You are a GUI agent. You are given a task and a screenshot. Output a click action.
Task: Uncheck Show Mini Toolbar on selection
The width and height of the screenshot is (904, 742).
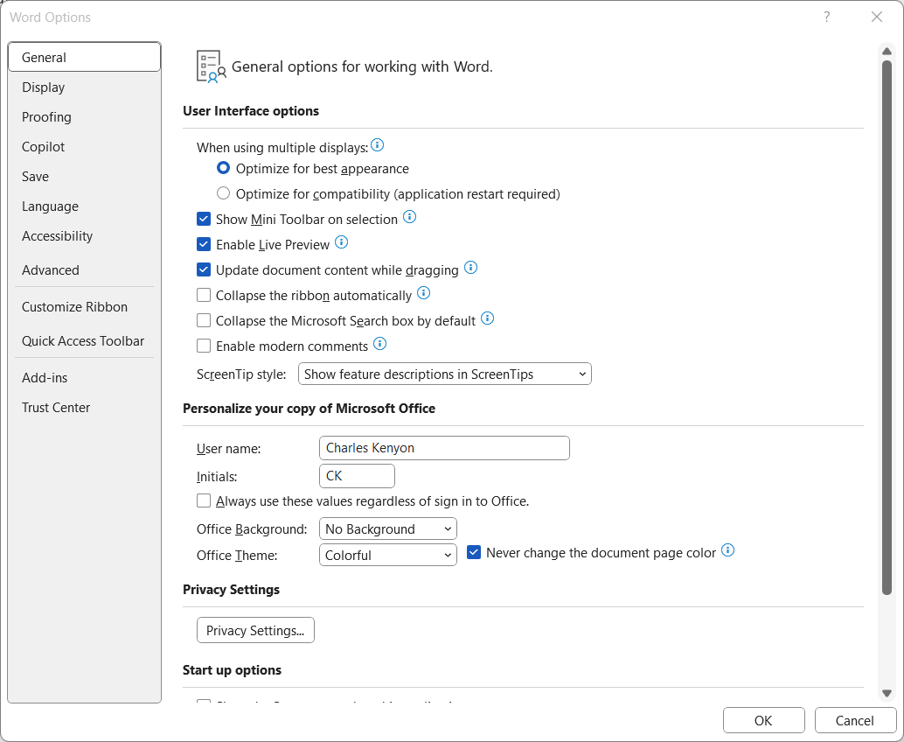[204, 220]
